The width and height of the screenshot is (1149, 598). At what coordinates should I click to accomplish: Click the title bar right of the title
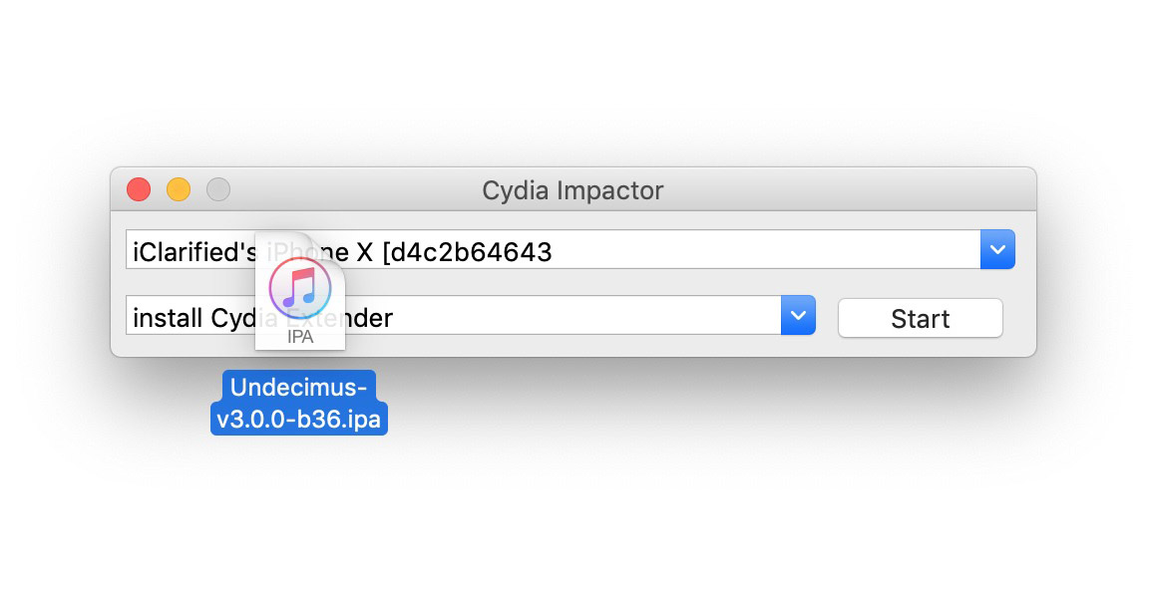click(x=848, y=189)
